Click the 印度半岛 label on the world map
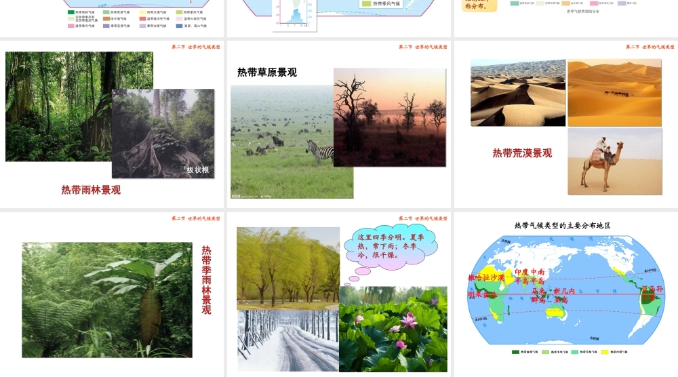The height and width of the screenshot is (377, 678). tap(522, 276)
